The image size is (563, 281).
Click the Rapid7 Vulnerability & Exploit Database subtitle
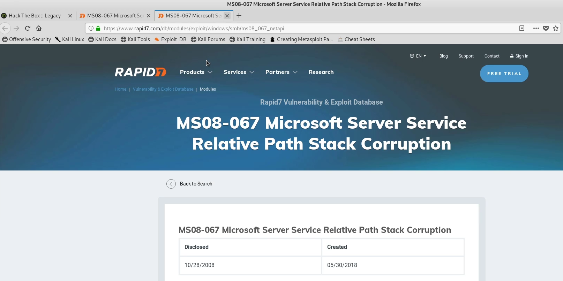(x=321, y=102)
